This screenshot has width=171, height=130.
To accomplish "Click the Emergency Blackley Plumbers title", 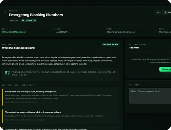I will (36, 15).
